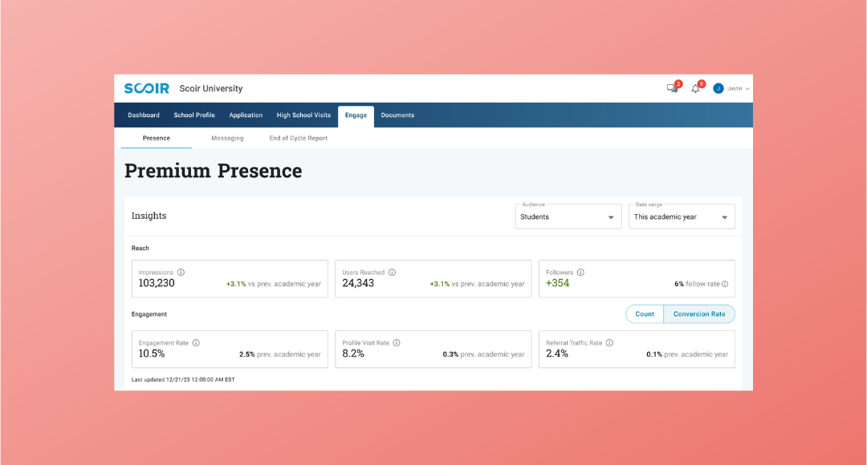Click the Impressions info icon
This screenshot has height=465, width=867.
pos(181,273)
